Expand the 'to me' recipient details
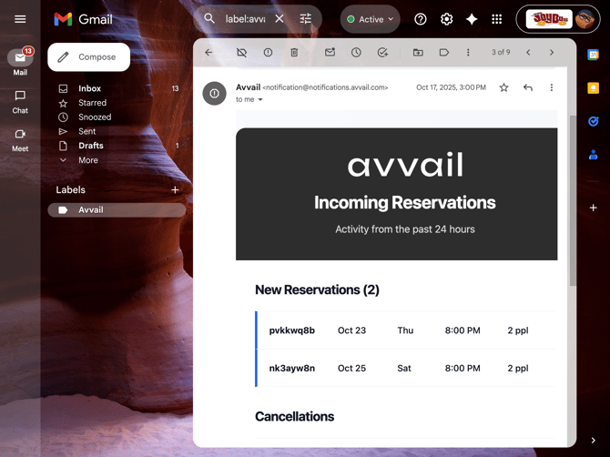610x457 pixels. 260,100
